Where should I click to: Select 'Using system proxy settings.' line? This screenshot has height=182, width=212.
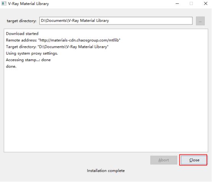pos(32,54)
